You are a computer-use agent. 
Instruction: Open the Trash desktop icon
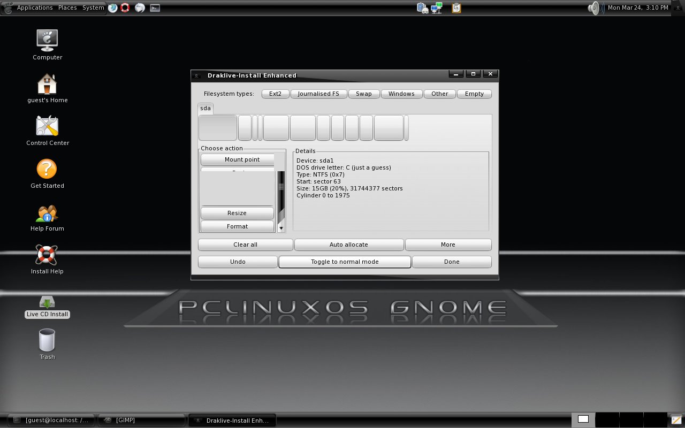47,340
